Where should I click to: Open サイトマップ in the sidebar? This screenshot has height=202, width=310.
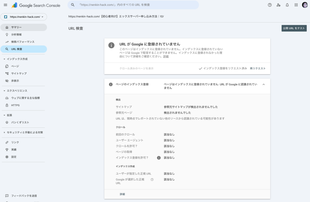point(19,74)
